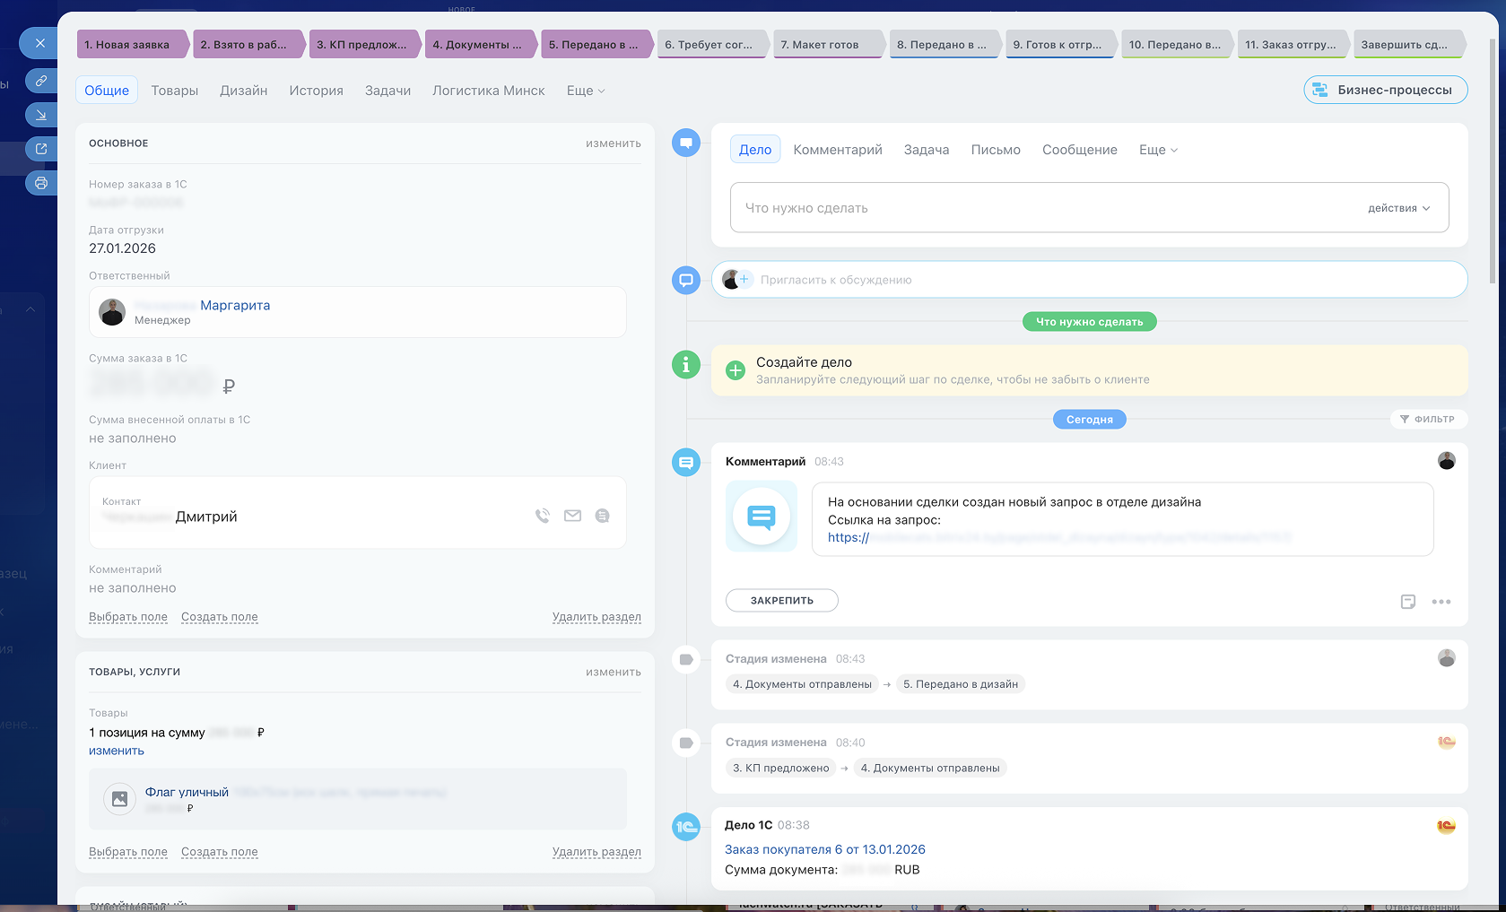Switch editor to Комментарий
The image size is (1506, 912).
tap(838, 150)
